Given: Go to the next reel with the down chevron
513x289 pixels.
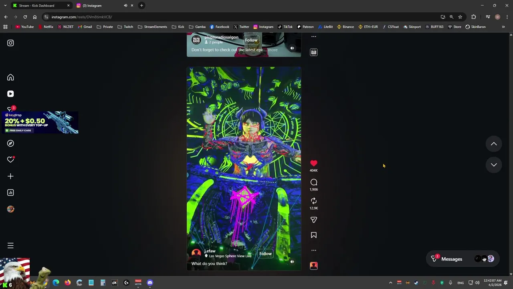Looking at the screenshot, I should coord(494,165).
